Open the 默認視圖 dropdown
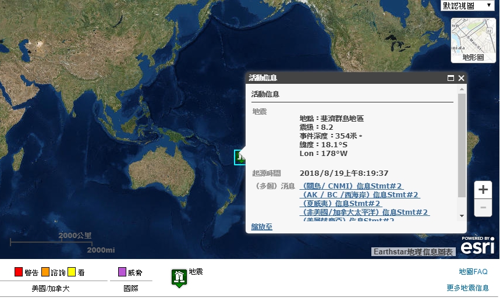 point(467,6)
